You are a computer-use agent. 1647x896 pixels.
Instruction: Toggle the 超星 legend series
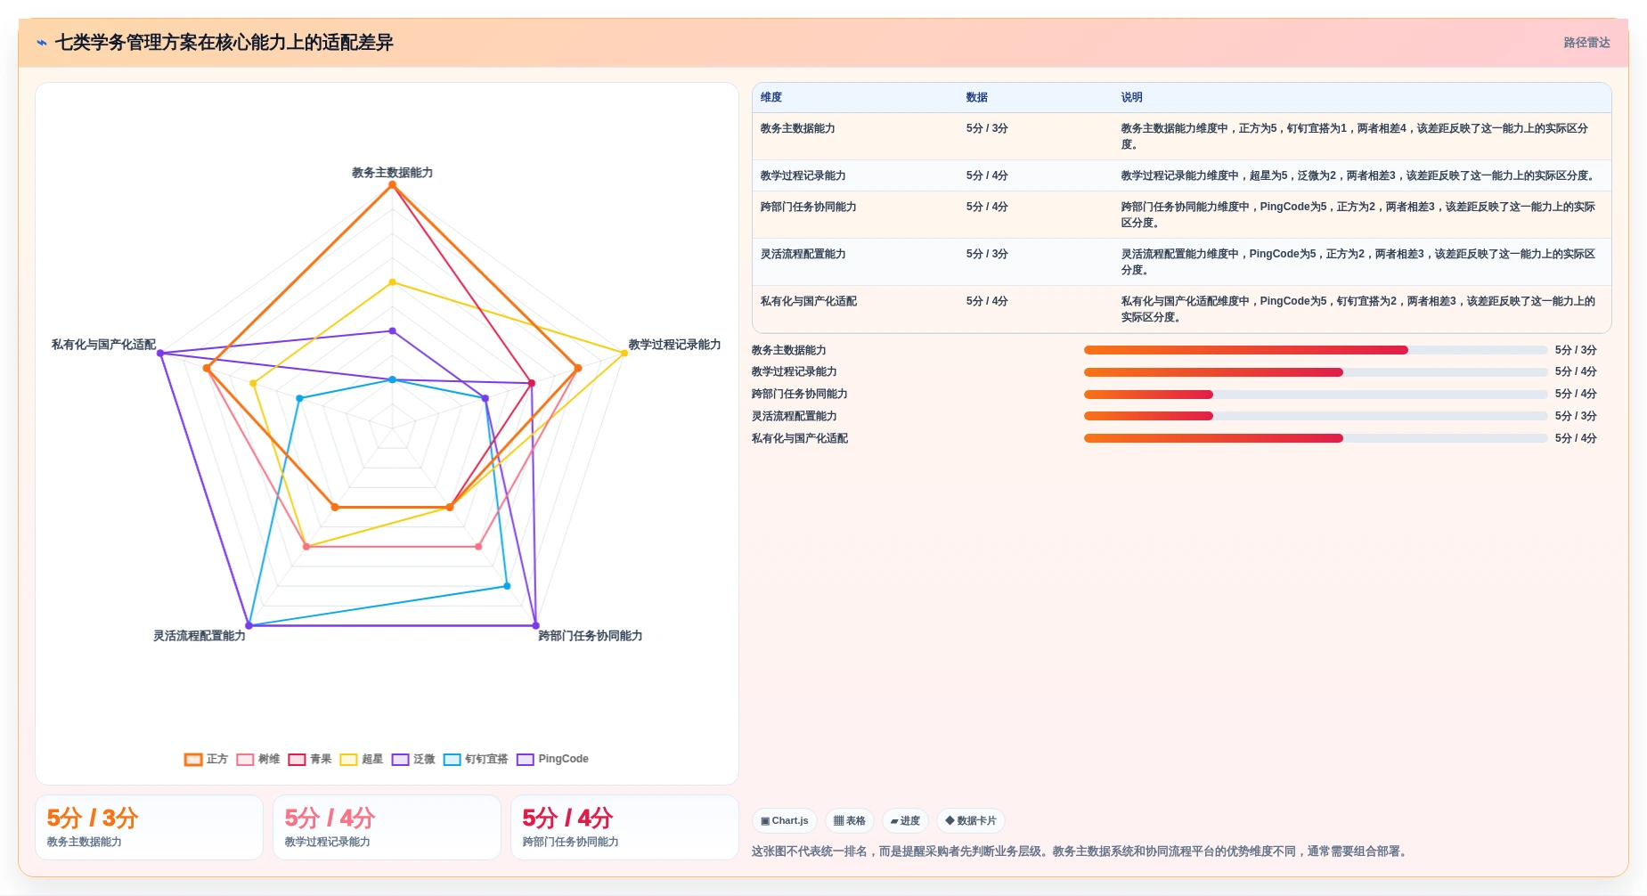point(362,759)
